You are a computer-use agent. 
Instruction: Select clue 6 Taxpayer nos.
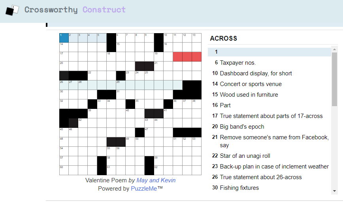[237, 63]
